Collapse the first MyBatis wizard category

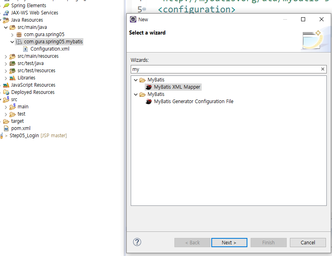click(136, 80)
